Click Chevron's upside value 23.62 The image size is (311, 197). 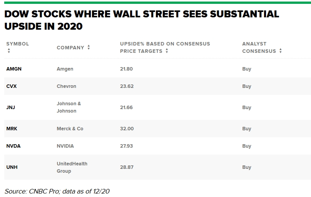(127, 86)
